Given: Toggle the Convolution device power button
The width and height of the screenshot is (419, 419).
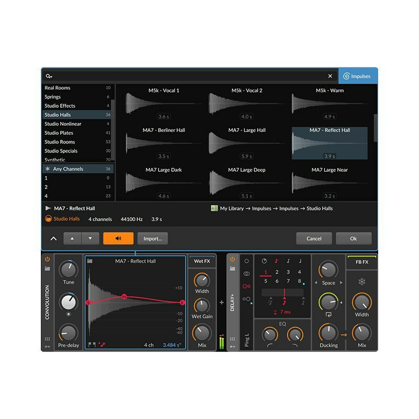Looking at the screenshot, I should (x=47, y=259).
